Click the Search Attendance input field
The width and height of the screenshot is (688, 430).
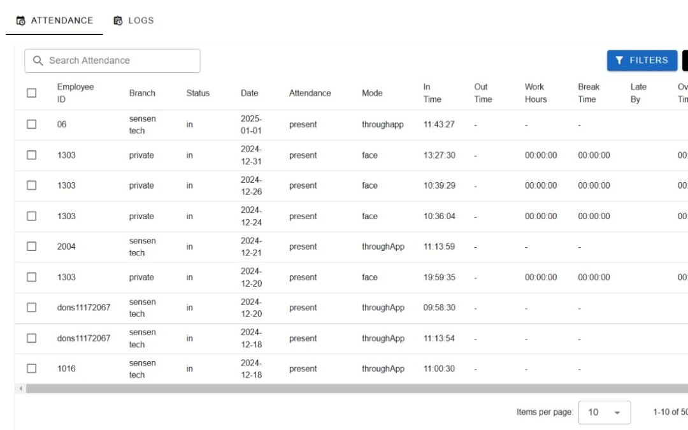tap(115, 60)
